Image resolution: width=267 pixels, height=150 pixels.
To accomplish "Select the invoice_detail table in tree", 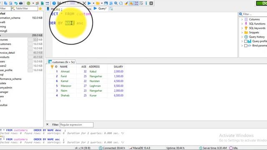I will pyautogui.click(x=8, y=53).
